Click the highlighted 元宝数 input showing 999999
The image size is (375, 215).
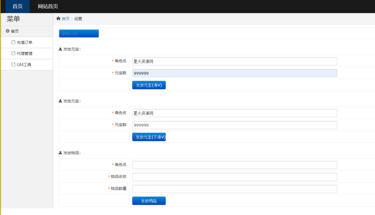pyautogui.click(x=235, y=73)
